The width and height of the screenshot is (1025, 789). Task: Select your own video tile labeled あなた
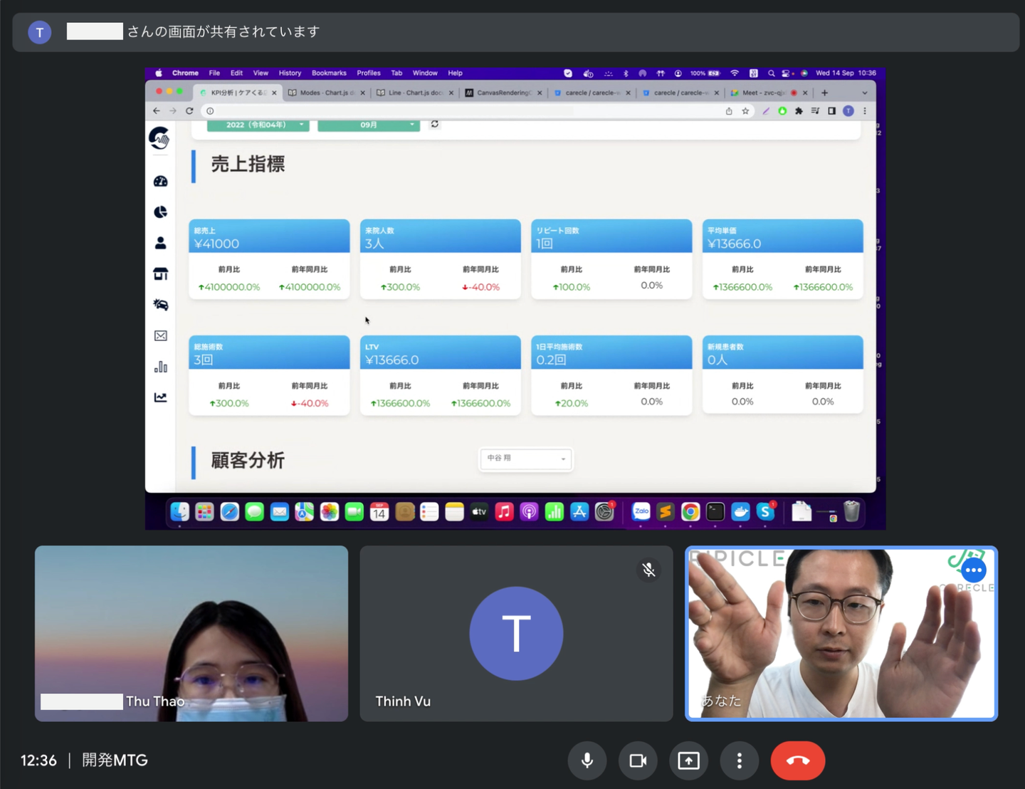841,634
